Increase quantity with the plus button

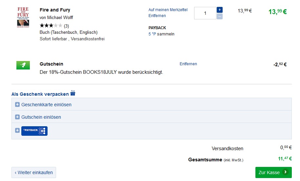219,10
